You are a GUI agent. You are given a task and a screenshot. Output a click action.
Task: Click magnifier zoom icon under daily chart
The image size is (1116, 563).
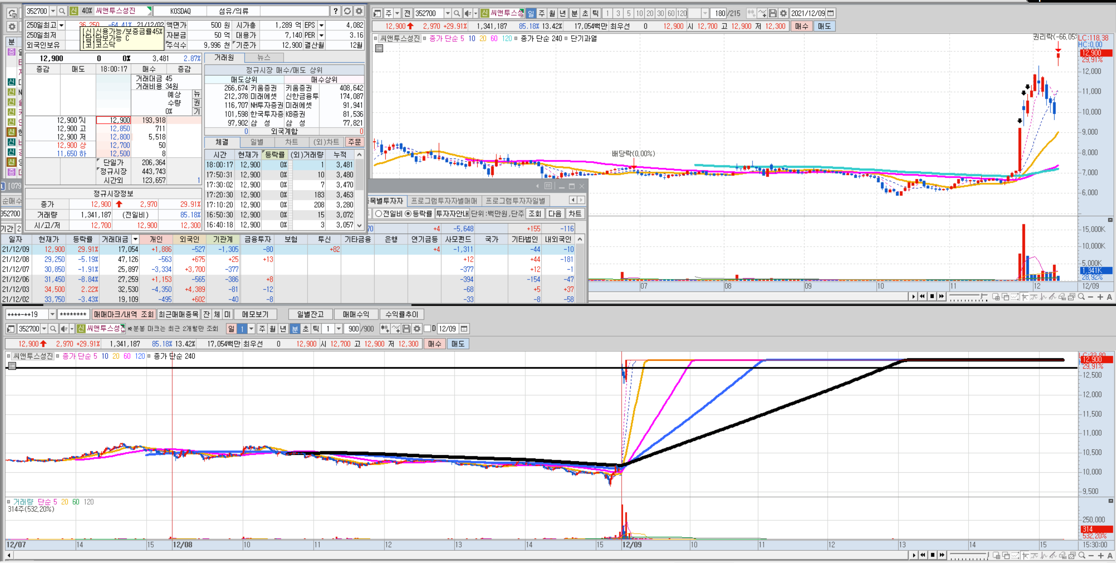[1081, 297]
